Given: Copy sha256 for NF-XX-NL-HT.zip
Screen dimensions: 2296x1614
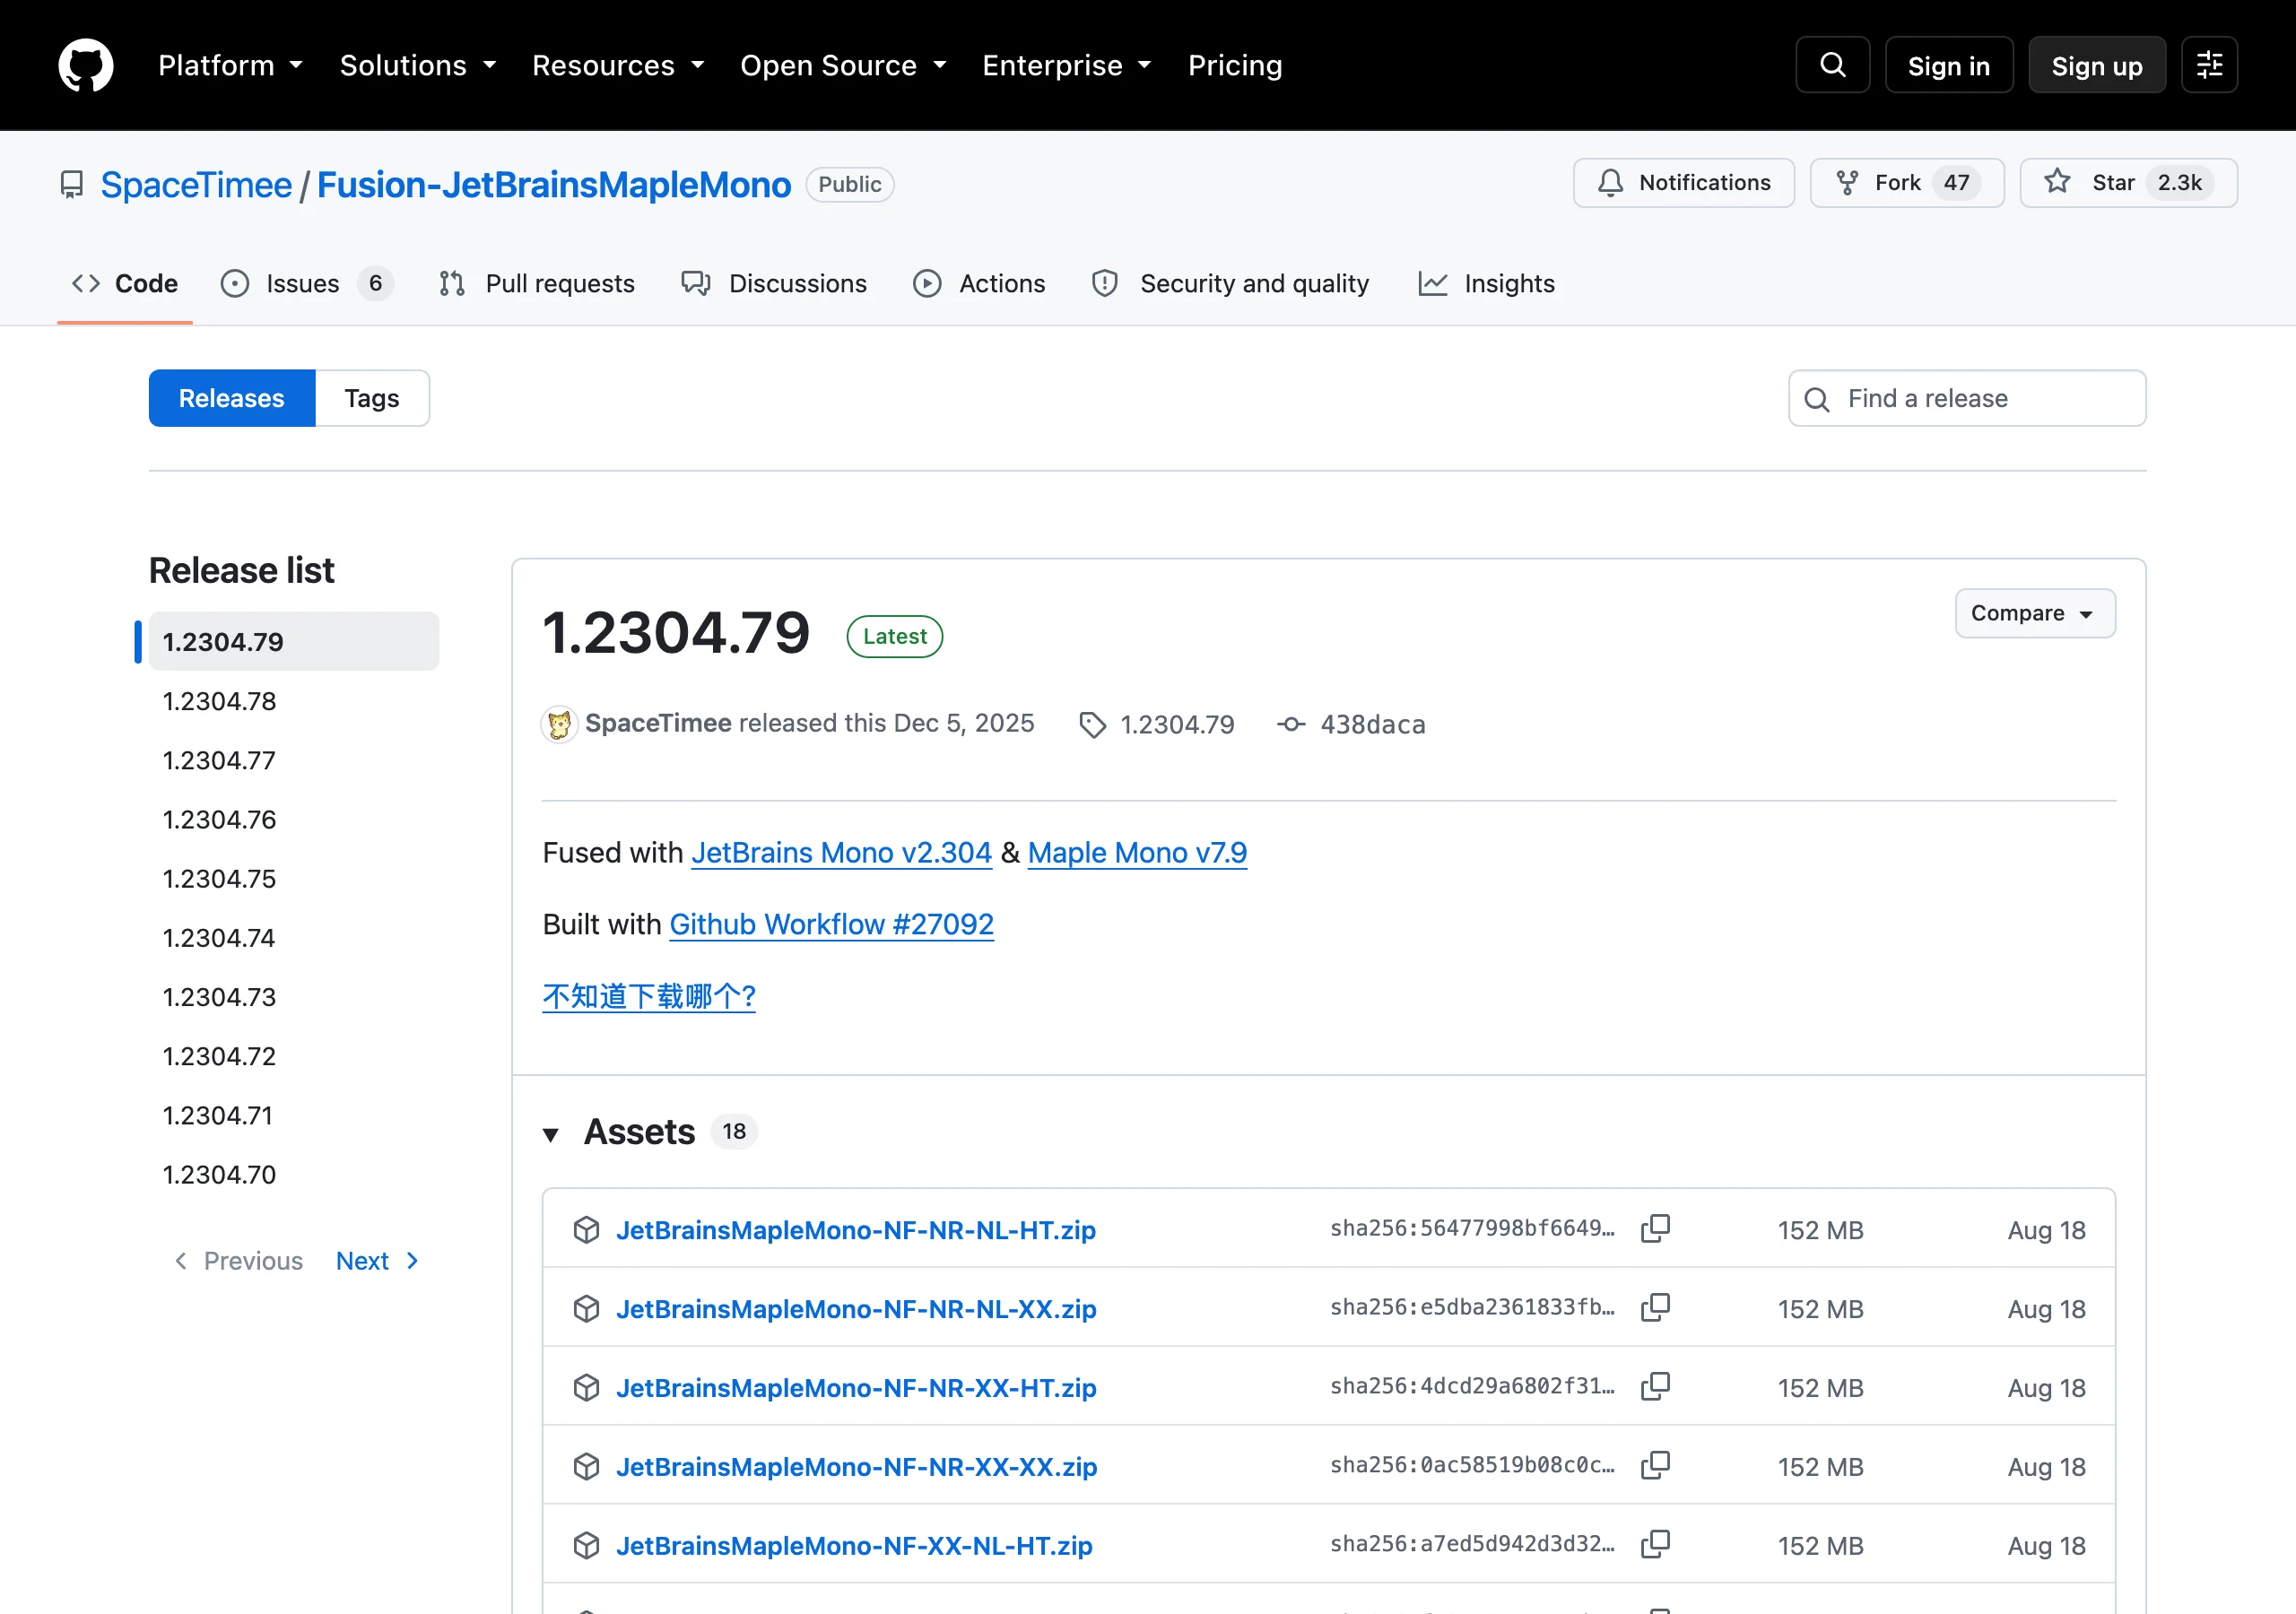Looking at the screenshot, I should pos(1655,1545).
